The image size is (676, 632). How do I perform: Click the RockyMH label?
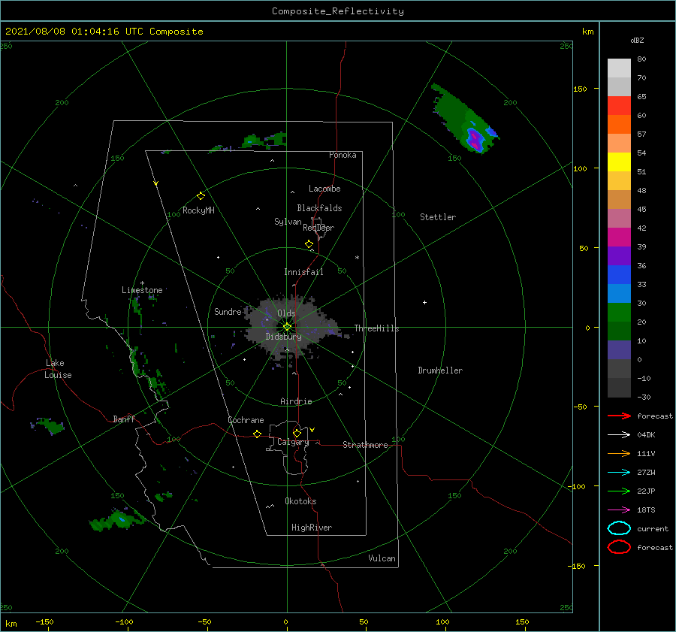198,210
